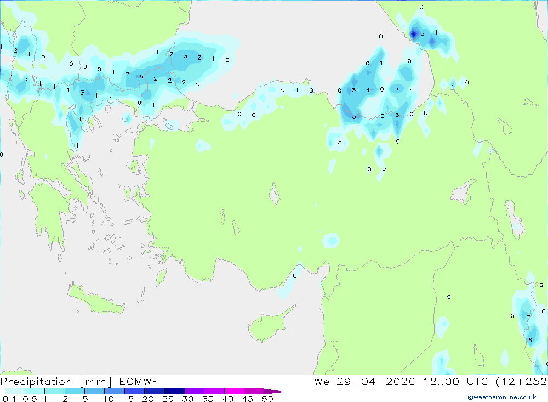Pick the 10–15 mm blue legend swatch
Image resolution: width=548 pixels, height=402 pixels.
pos(115,391)
